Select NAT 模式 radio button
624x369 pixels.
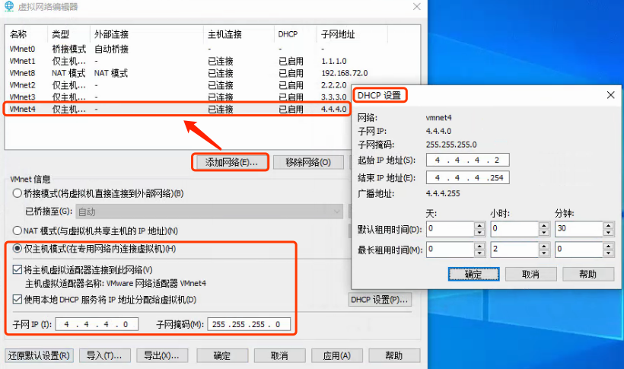pyautogui.click(x=18, y=231)
